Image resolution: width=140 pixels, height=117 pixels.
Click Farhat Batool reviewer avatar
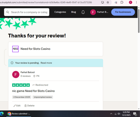click(16, 74)
